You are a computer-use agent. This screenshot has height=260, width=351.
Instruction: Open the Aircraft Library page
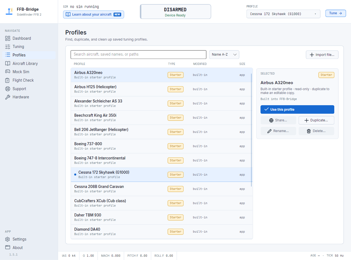[29, 64]
